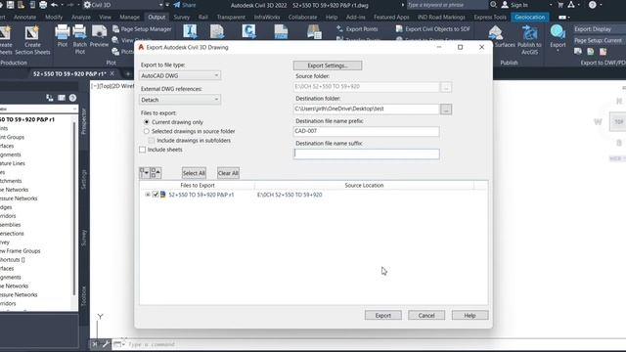Click the Help button in dialog
Viewport: 626px width, 352px height.
(469, 315)
